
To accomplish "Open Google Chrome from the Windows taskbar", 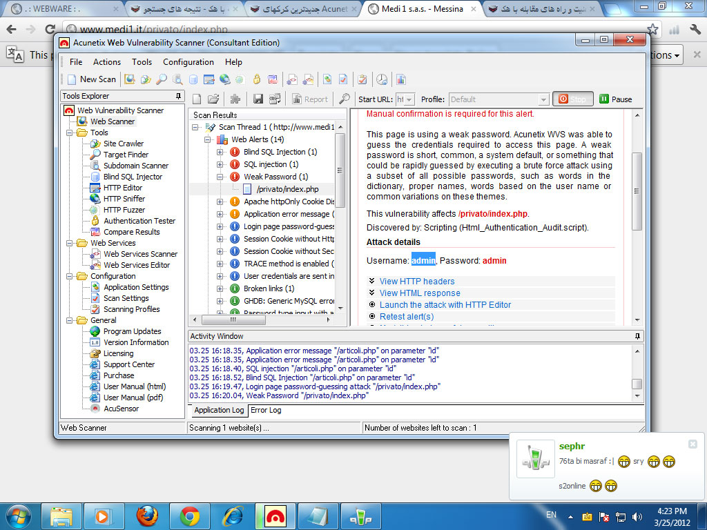I will tap(190, 516).
